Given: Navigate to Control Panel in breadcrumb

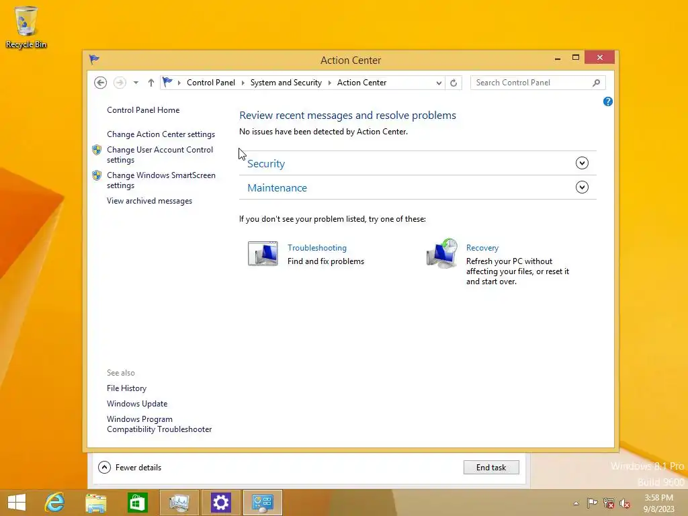Looking at the screenshot, I should pyautogui.click(x=210, y=83).
